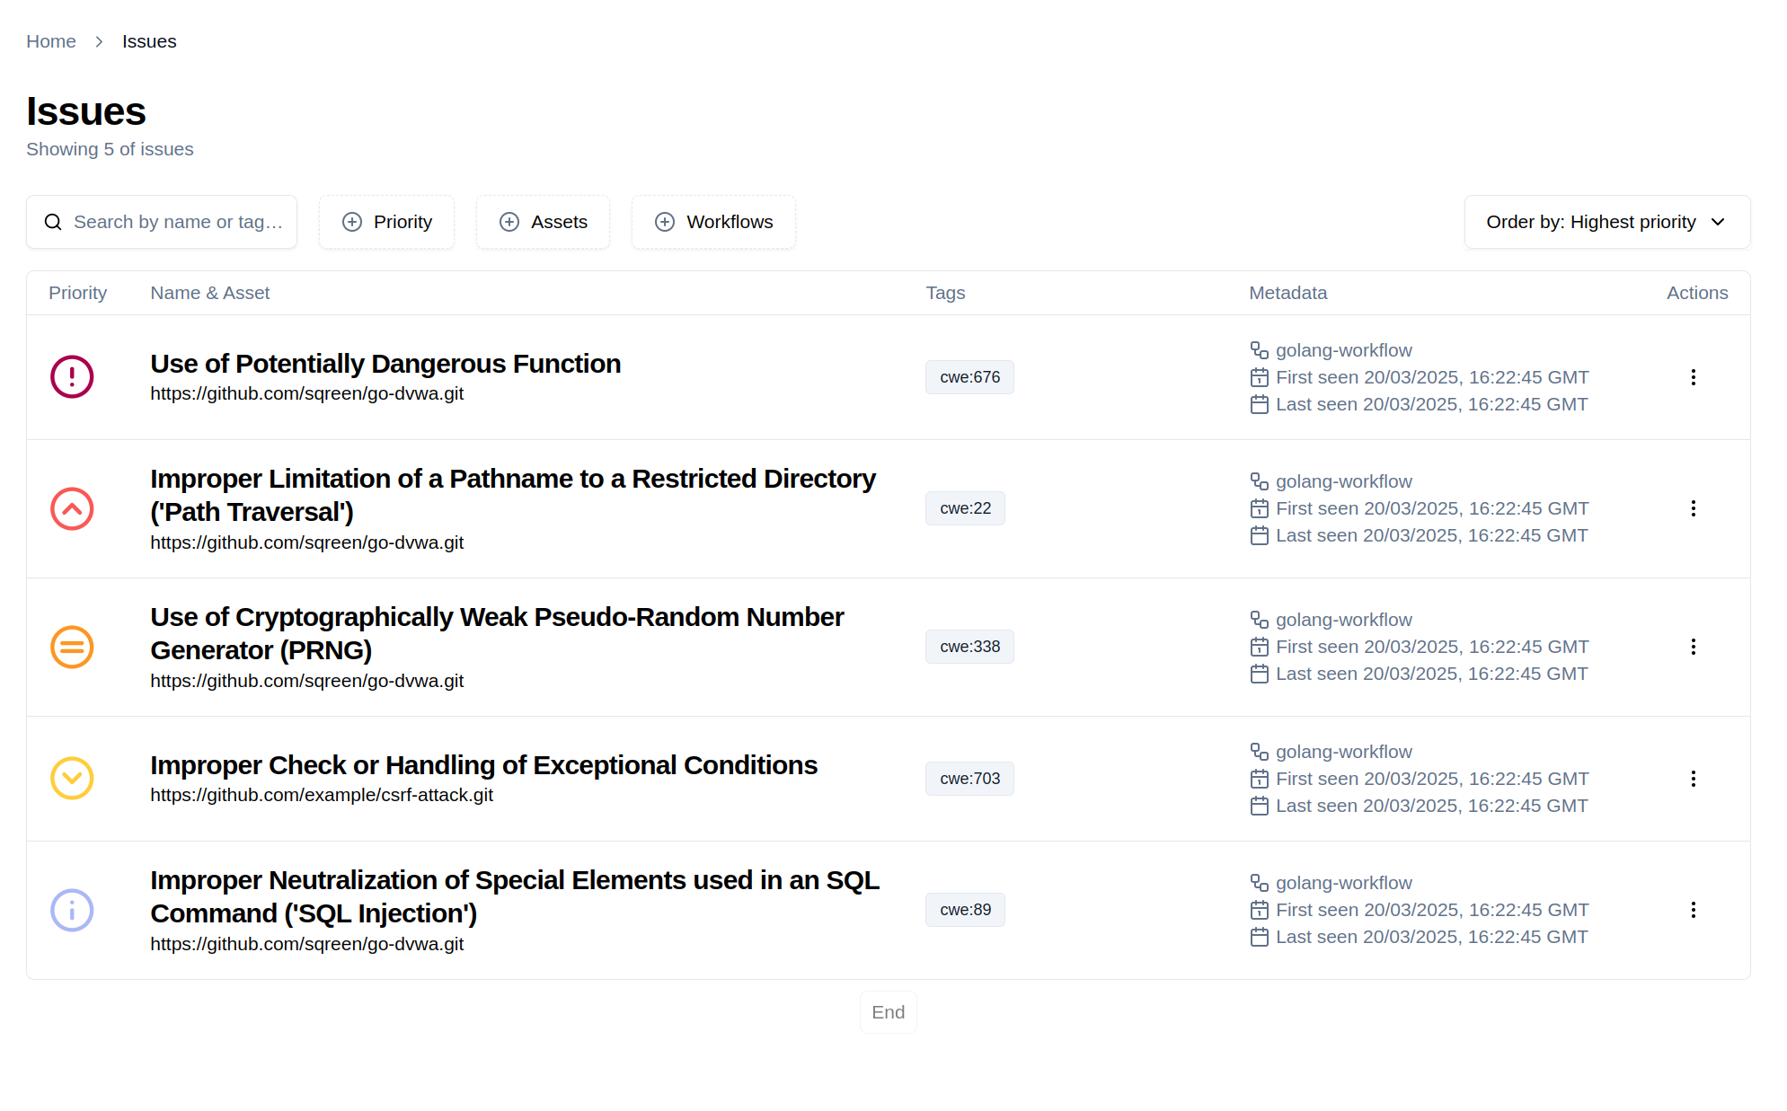Open the cwe:89 tag on SQL Injection issue
The width and height of the screenshot is (1787, 1111).
point(965,909)
